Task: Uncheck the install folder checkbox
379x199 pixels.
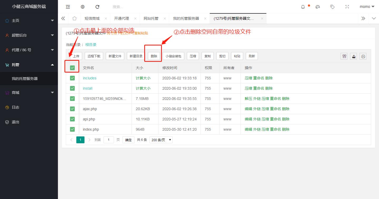Action: pyautogui.click(x=72, y=88)
